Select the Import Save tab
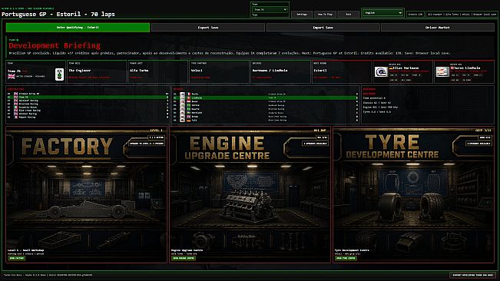Screen dimensions: 500x281 [323, 28]
